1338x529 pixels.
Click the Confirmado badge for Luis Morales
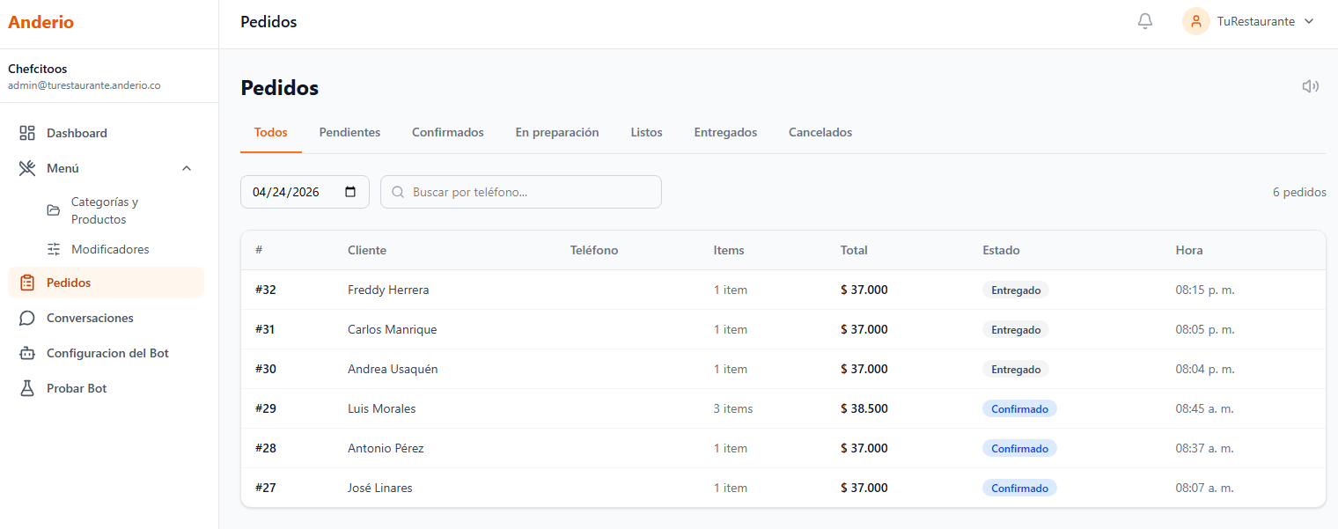1019,408
